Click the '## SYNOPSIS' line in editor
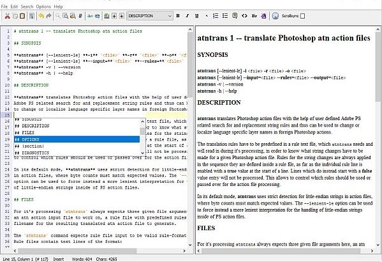382x262 pixels. (x=27, y=43)
